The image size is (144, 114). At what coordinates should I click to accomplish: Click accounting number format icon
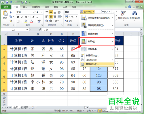point(66,17)
